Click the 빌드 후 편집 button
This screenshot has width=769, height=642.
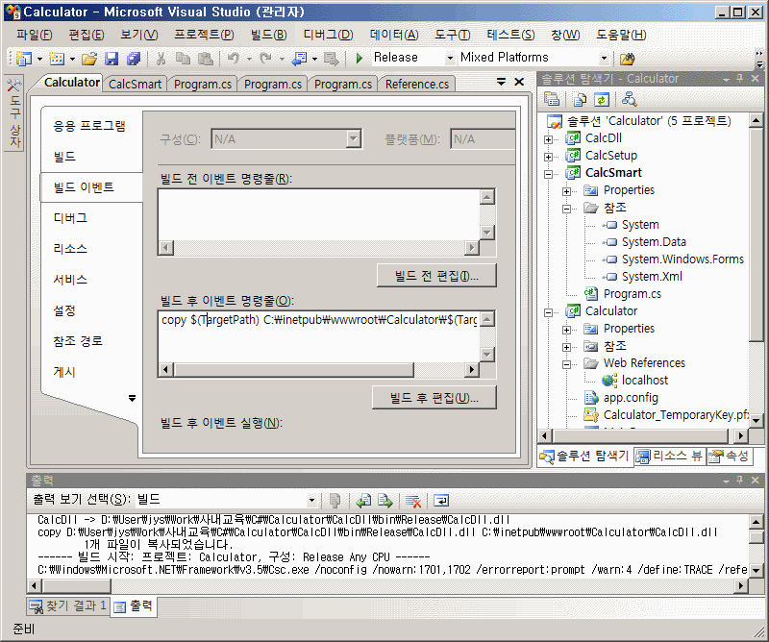tap(434, 398)
